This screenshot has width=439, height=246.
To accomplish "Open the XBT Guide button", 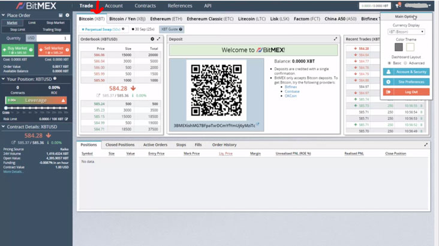I will (x=172, y=29).
